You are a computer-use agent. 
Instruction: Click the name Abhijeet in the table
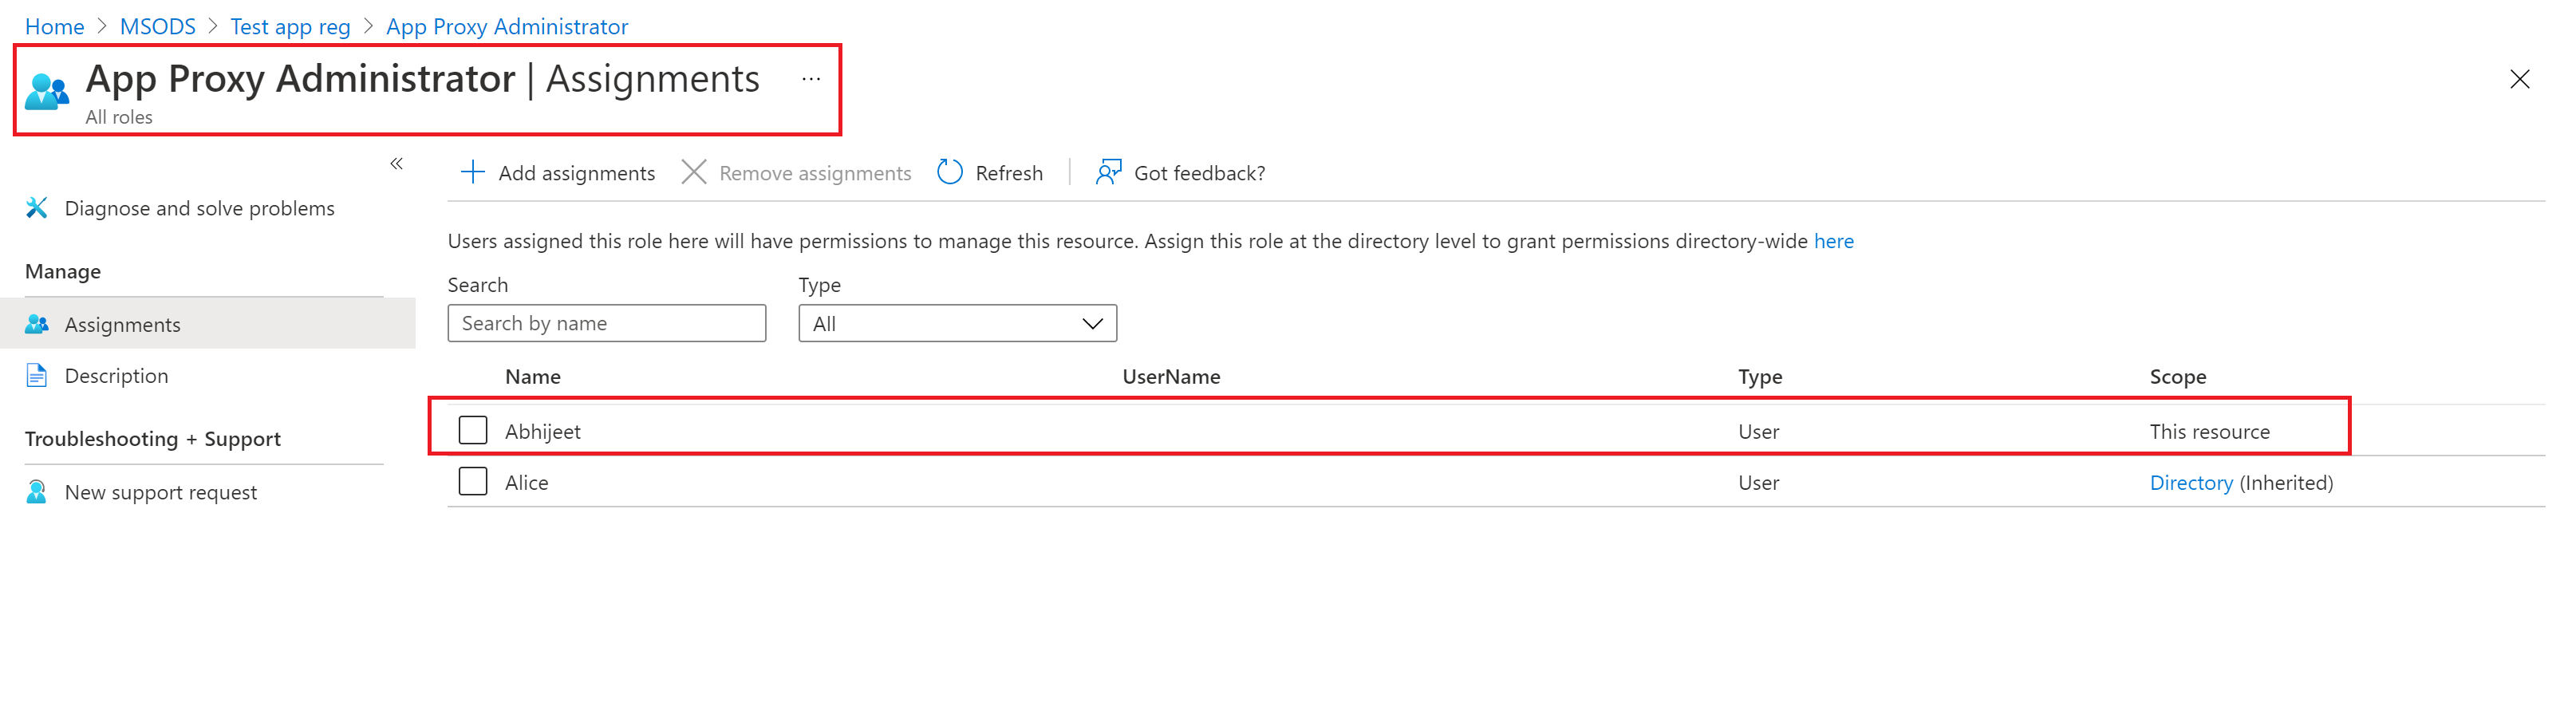tap(543, 431)
